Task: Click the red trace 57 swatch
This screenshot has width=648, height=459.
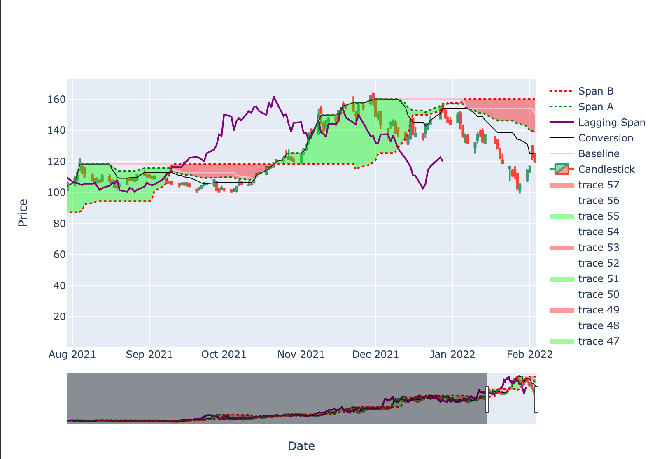Action: [x=562, y=185]
